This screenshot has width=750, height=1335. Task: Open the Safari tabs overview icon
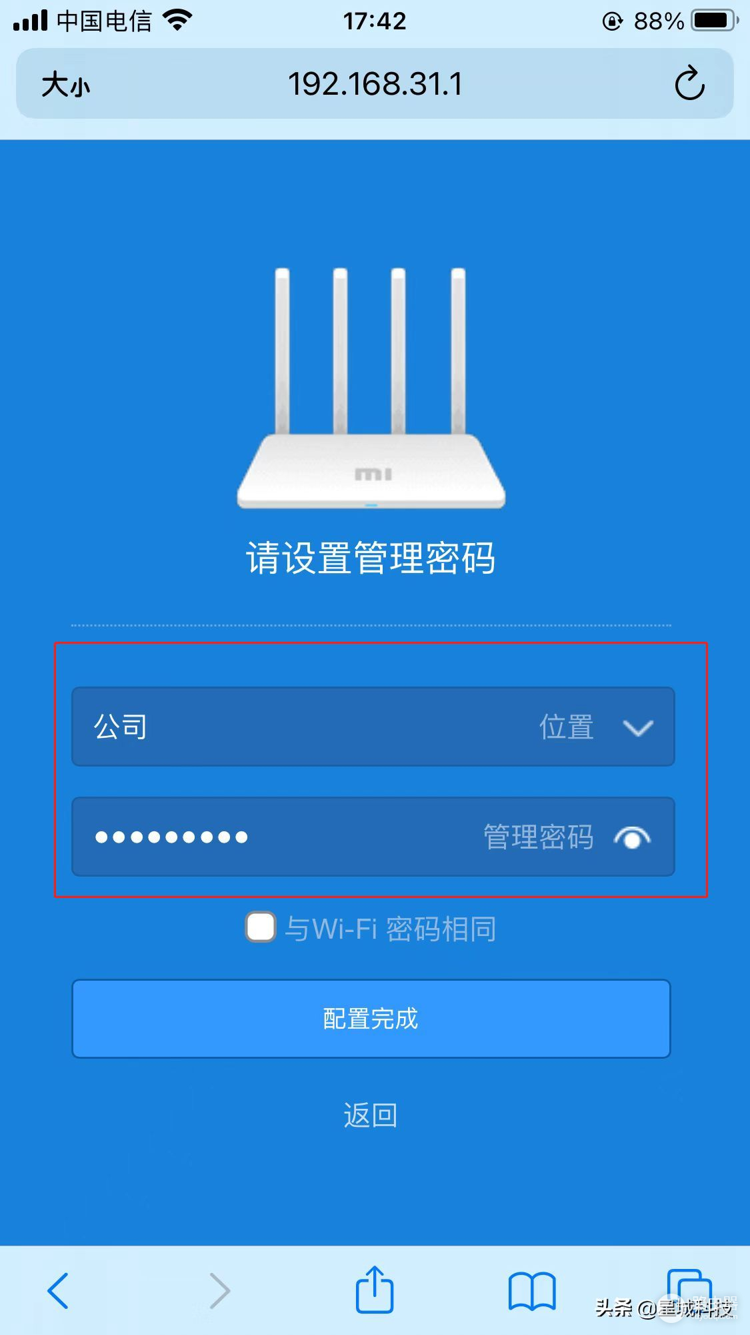pyautogui.click(x=689, y=1290)
